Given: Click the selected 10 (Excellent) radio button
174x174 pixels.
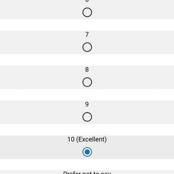Looking at the screenshot, I should pyautogui.click(x=87, y=152).
